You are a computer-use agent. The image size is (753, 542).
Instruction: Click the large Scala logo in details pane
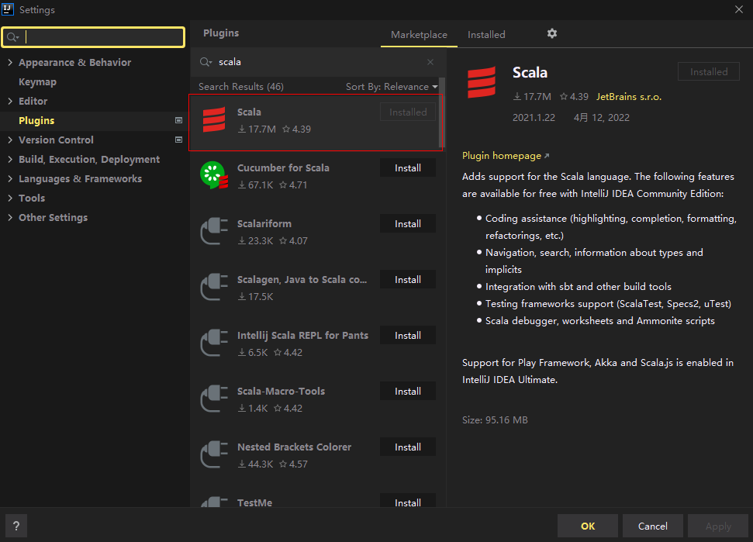click(482, 82)
